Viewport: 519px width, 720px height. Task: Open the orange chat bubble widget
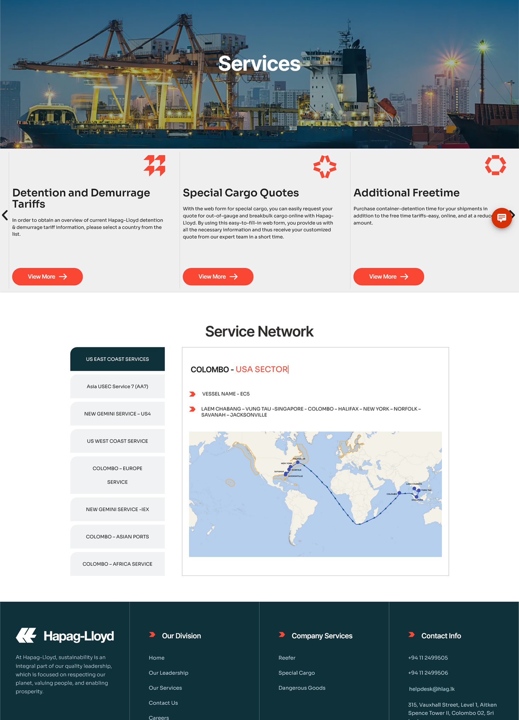[x=501, y=218]
